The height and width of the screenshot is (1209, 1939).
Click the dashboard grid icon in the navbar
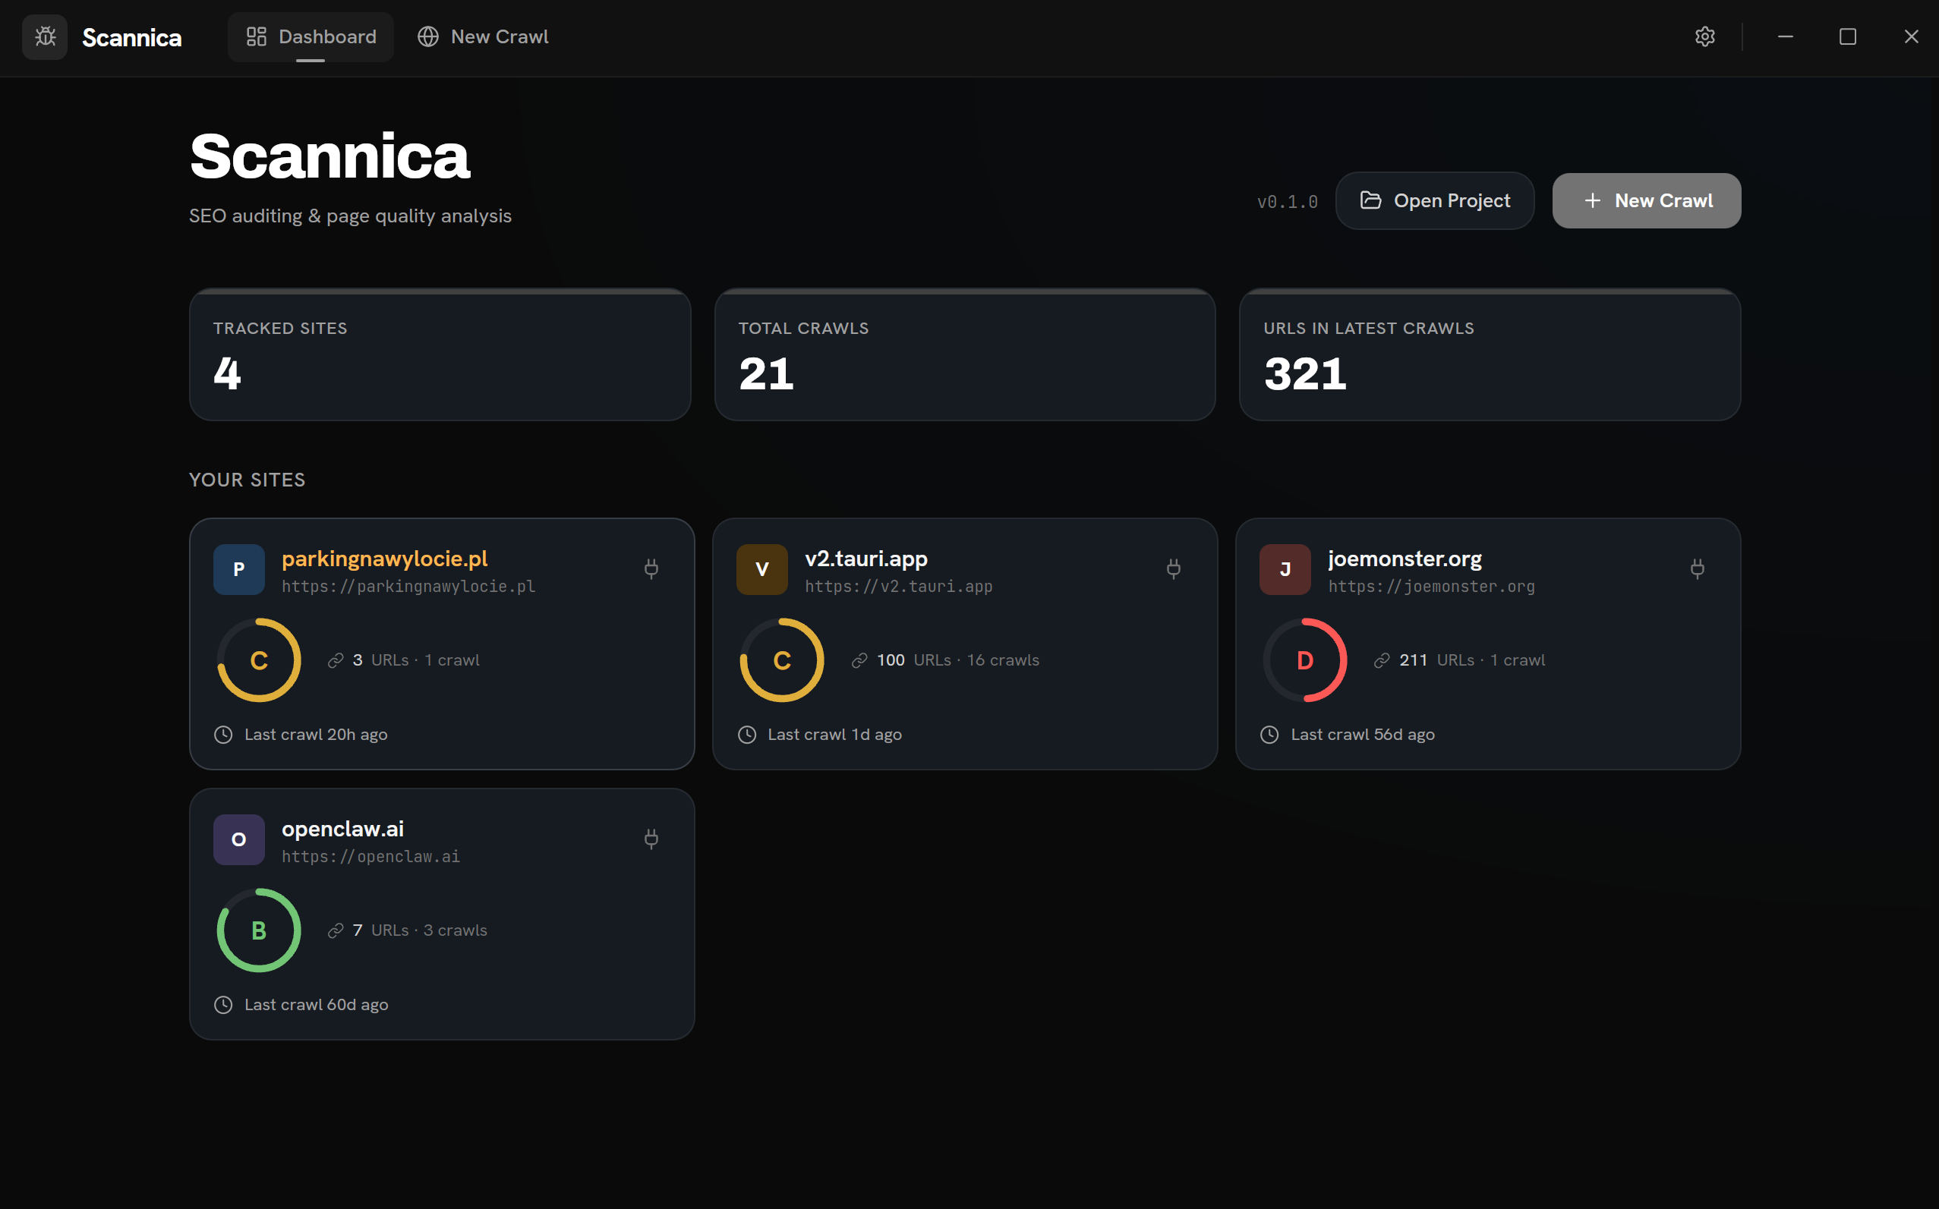tap(256, 36)
